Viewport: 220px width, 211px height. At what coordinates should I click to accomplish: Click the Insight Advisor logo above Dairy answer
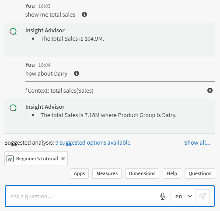13,108
